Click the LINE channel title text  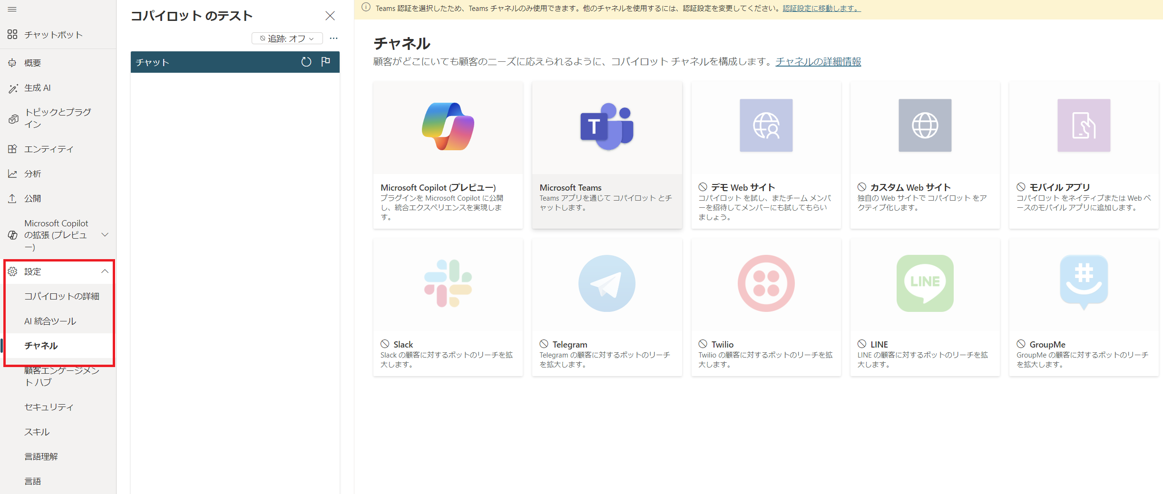(879, 345)
